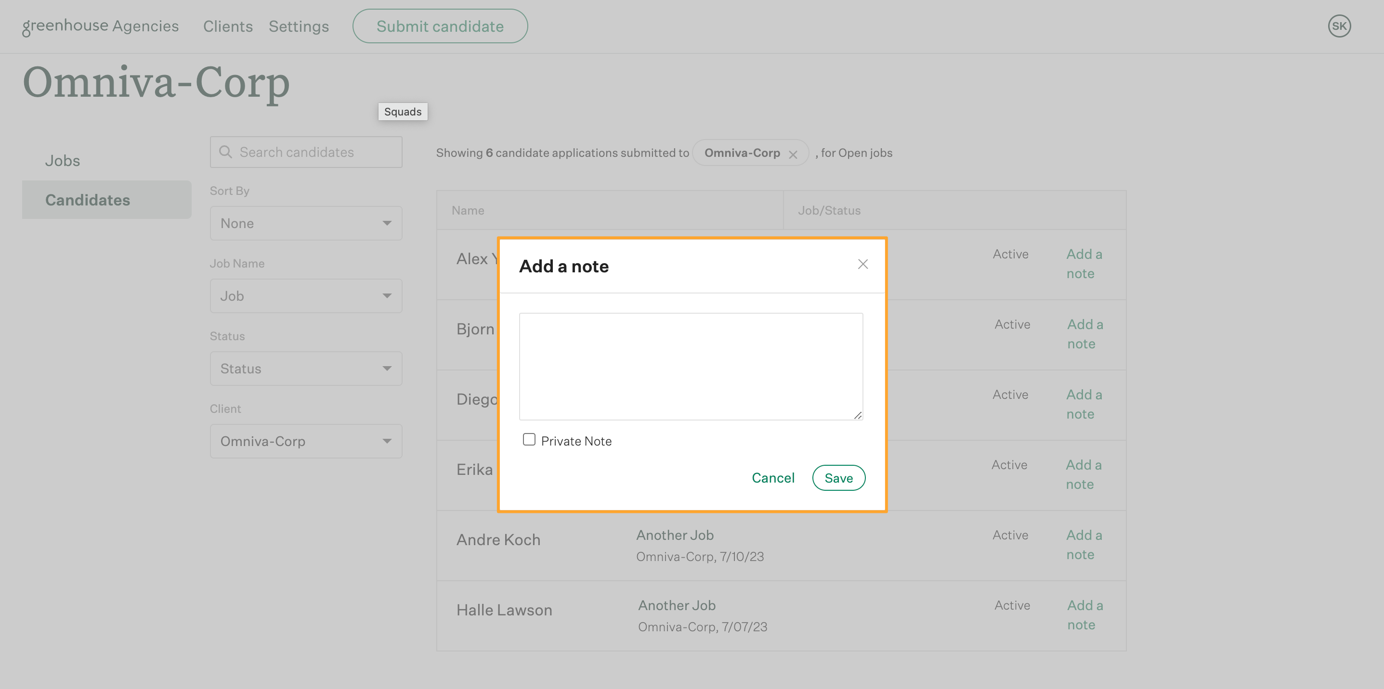Add a note for Halle Lawson
The width and height of the screenshot is (1384, 689).
[1085, 615]
